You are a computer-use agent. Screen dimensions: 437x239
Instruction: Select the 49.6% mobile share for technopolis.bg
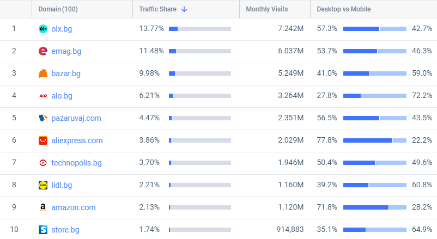click(422, 162)
